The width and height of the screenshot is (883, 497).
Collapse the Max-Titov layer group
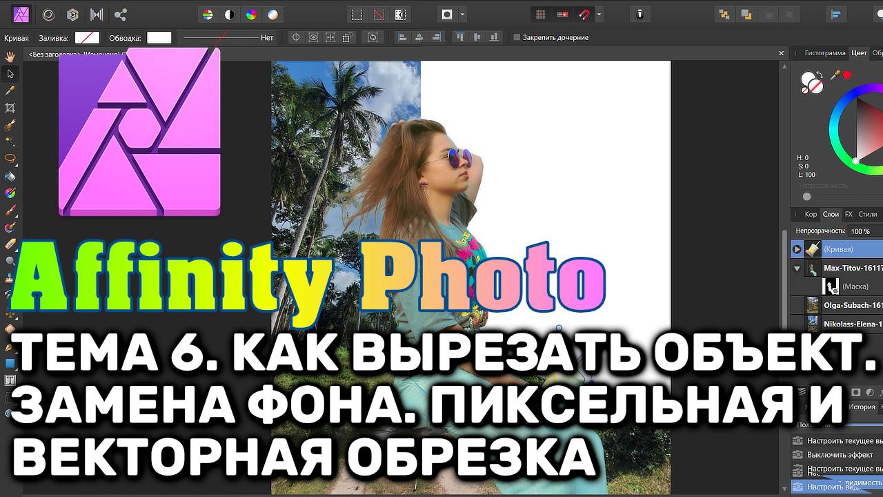click(x=797, y=268)
